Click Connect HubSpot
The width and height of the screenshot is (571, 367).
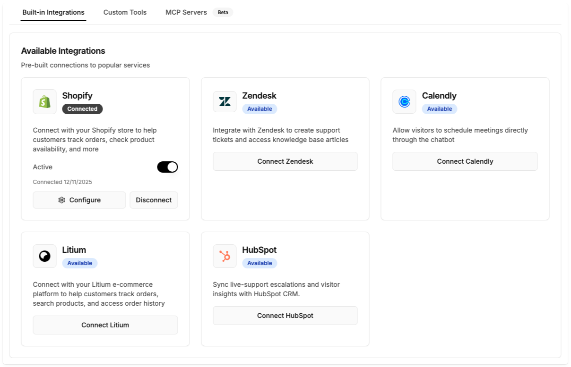click(x=285, y=315)
